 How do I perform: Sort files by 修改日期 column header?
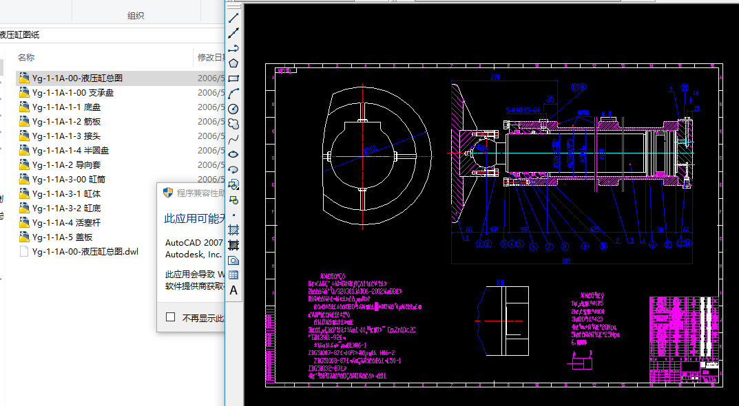pos(211,57)
